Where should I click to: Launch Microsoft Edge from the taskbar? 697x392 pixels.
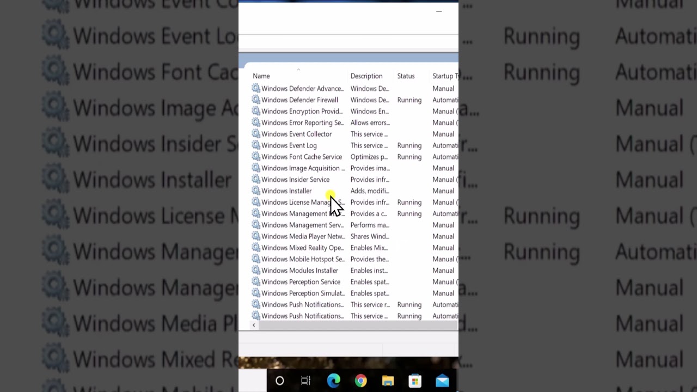(333, 381)
